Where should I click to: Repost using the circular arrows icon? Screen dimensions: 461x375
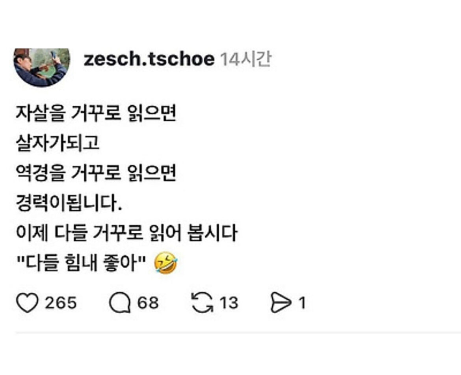pyautogui.click(x=202, y=304)
